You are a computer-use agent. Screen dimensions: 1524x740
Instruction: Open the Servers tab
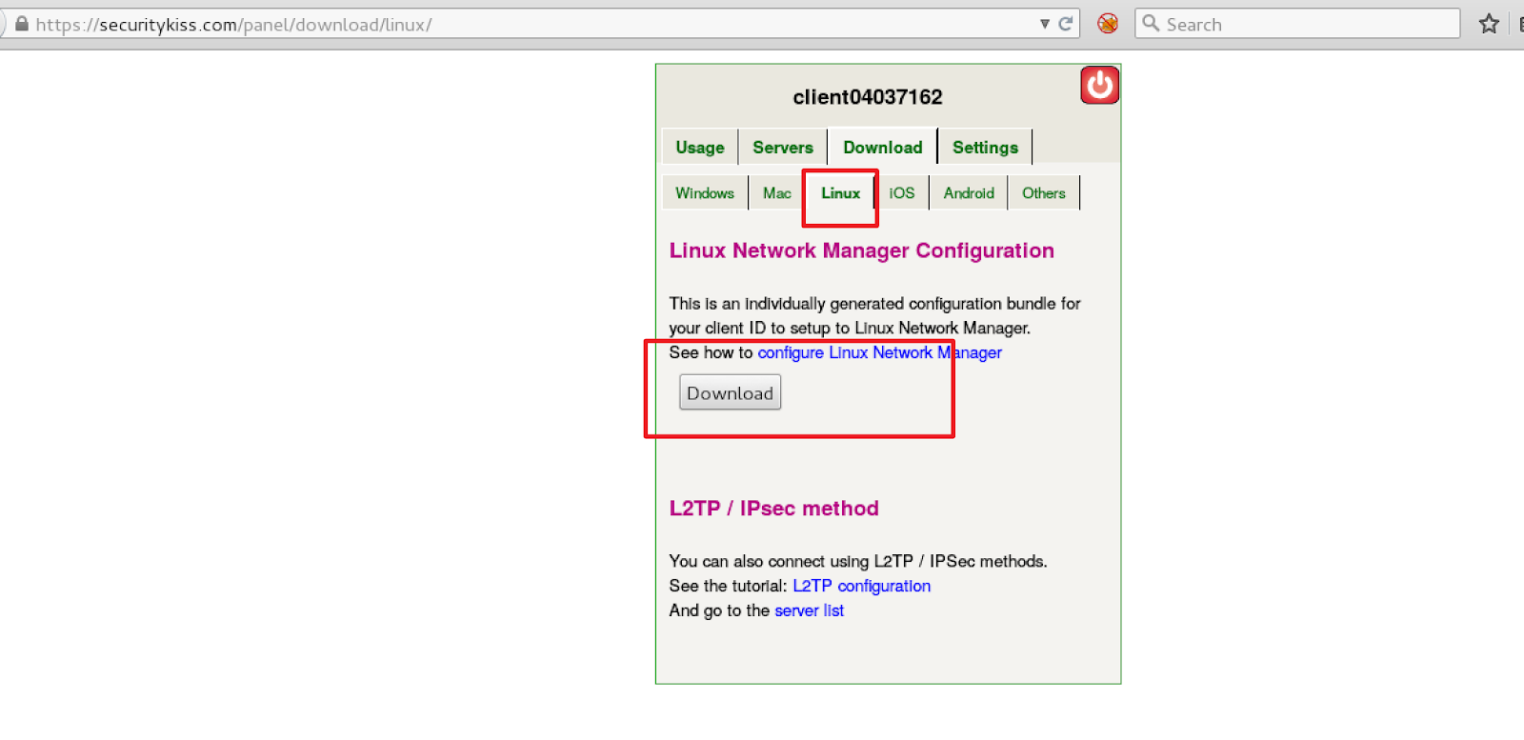click(783, 147)
